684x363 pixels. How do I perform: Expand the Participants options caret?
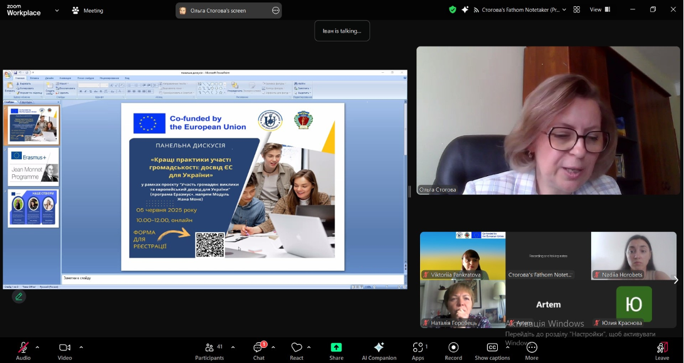tap(233, 347)
